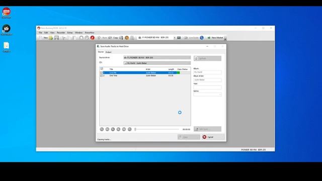The image size is (322, 181).
Task: Open Nero Market from the toolbar
Action: click(x=215, y=38)
